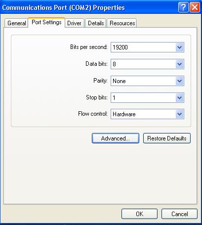
Task: Open the General tab
Action: (x=16, y=23)
